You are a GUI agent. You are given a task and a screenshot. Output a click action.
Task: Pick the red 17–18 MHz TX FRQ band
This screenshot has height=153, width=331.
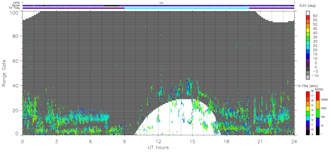click(x=308, y=94)
